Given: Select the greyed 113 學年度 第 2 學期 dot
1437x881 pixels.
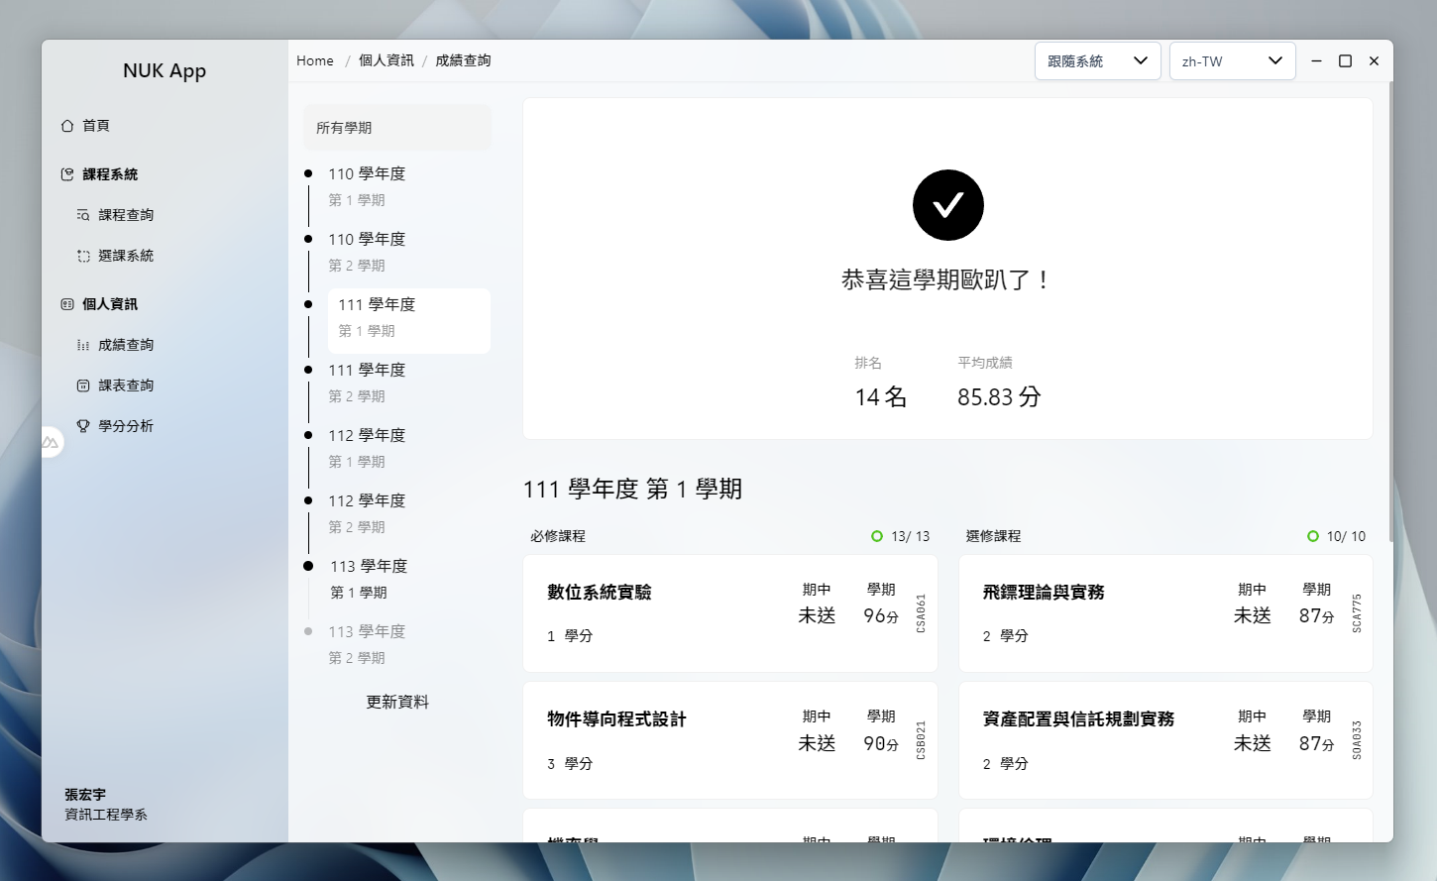Looking at the screenshot, I should pos(307,631).
